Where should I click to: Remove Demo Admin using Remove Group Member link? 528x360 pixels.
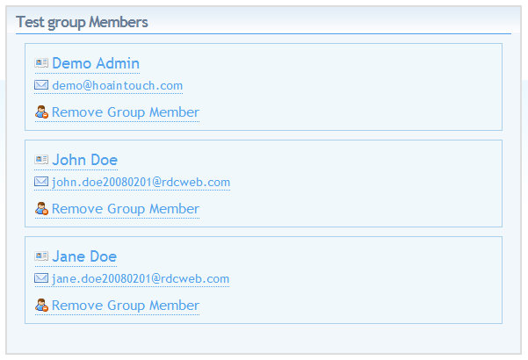coord(126,112)
